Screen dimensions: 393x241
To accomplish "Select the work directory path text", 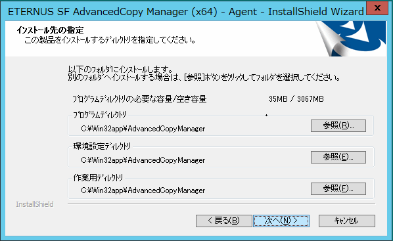I will [143, 190].
